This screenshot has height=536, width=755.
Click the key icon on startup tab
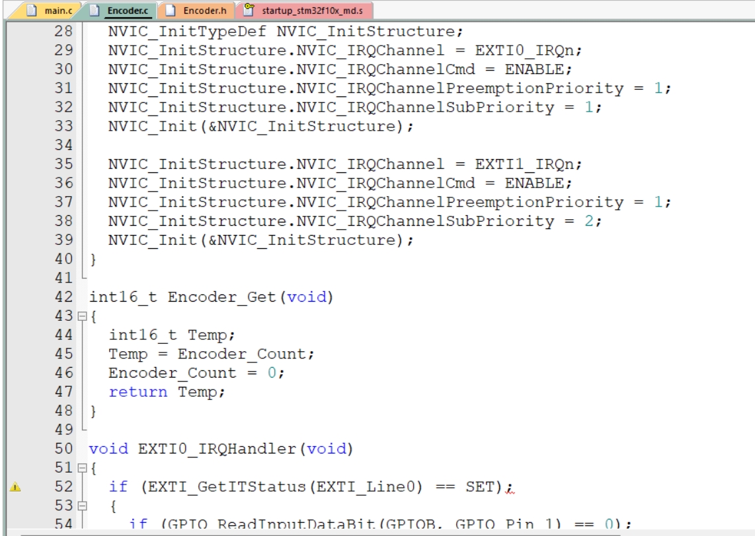(x=249, y=9)
